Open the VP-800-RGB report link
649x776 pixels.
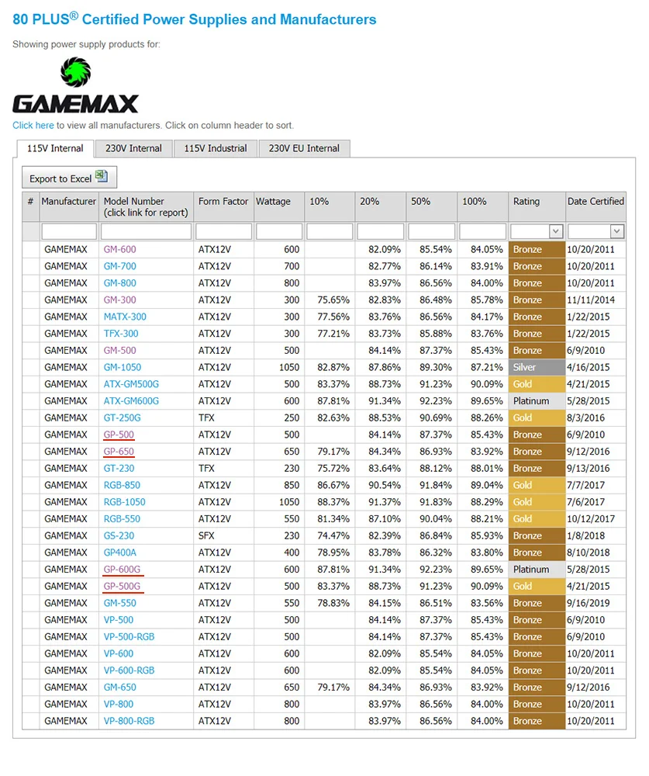[x=129, y=721]
